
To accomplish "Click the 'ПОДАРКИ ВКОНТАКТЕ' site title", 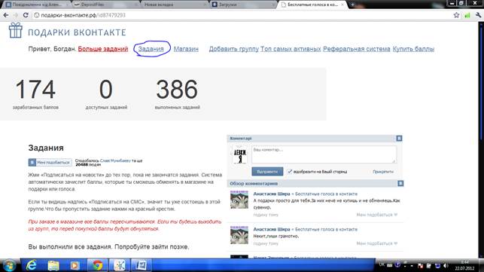I will (77, 32).
